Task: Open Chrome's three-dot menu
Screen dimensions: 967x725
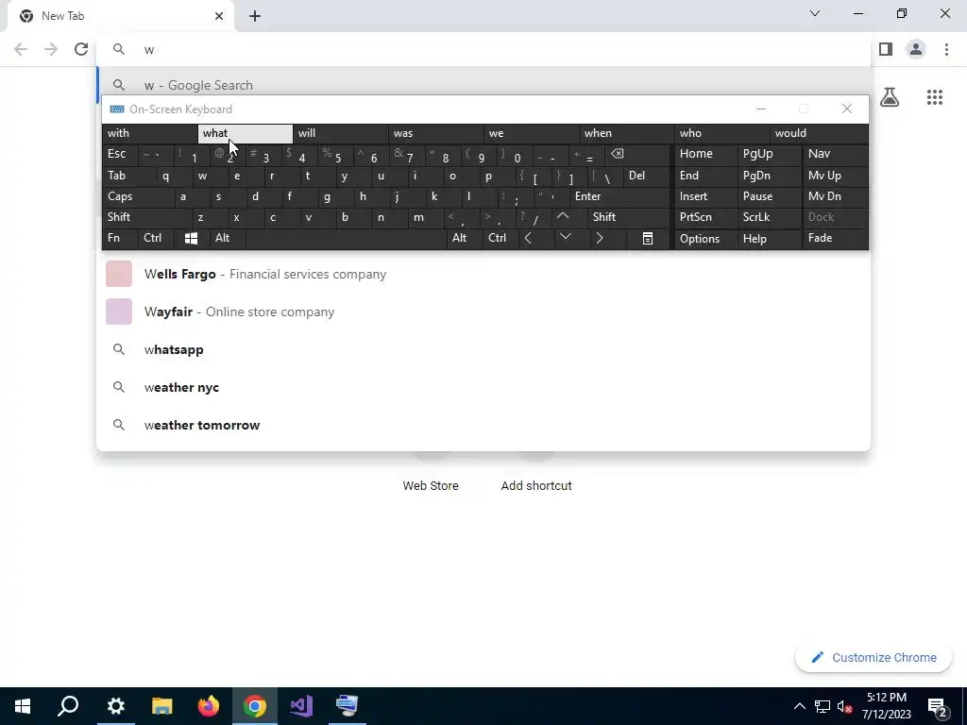Action: (946, 49)
